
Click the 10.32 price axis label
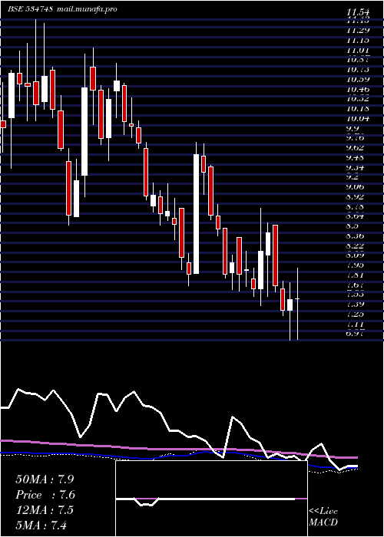358,99
